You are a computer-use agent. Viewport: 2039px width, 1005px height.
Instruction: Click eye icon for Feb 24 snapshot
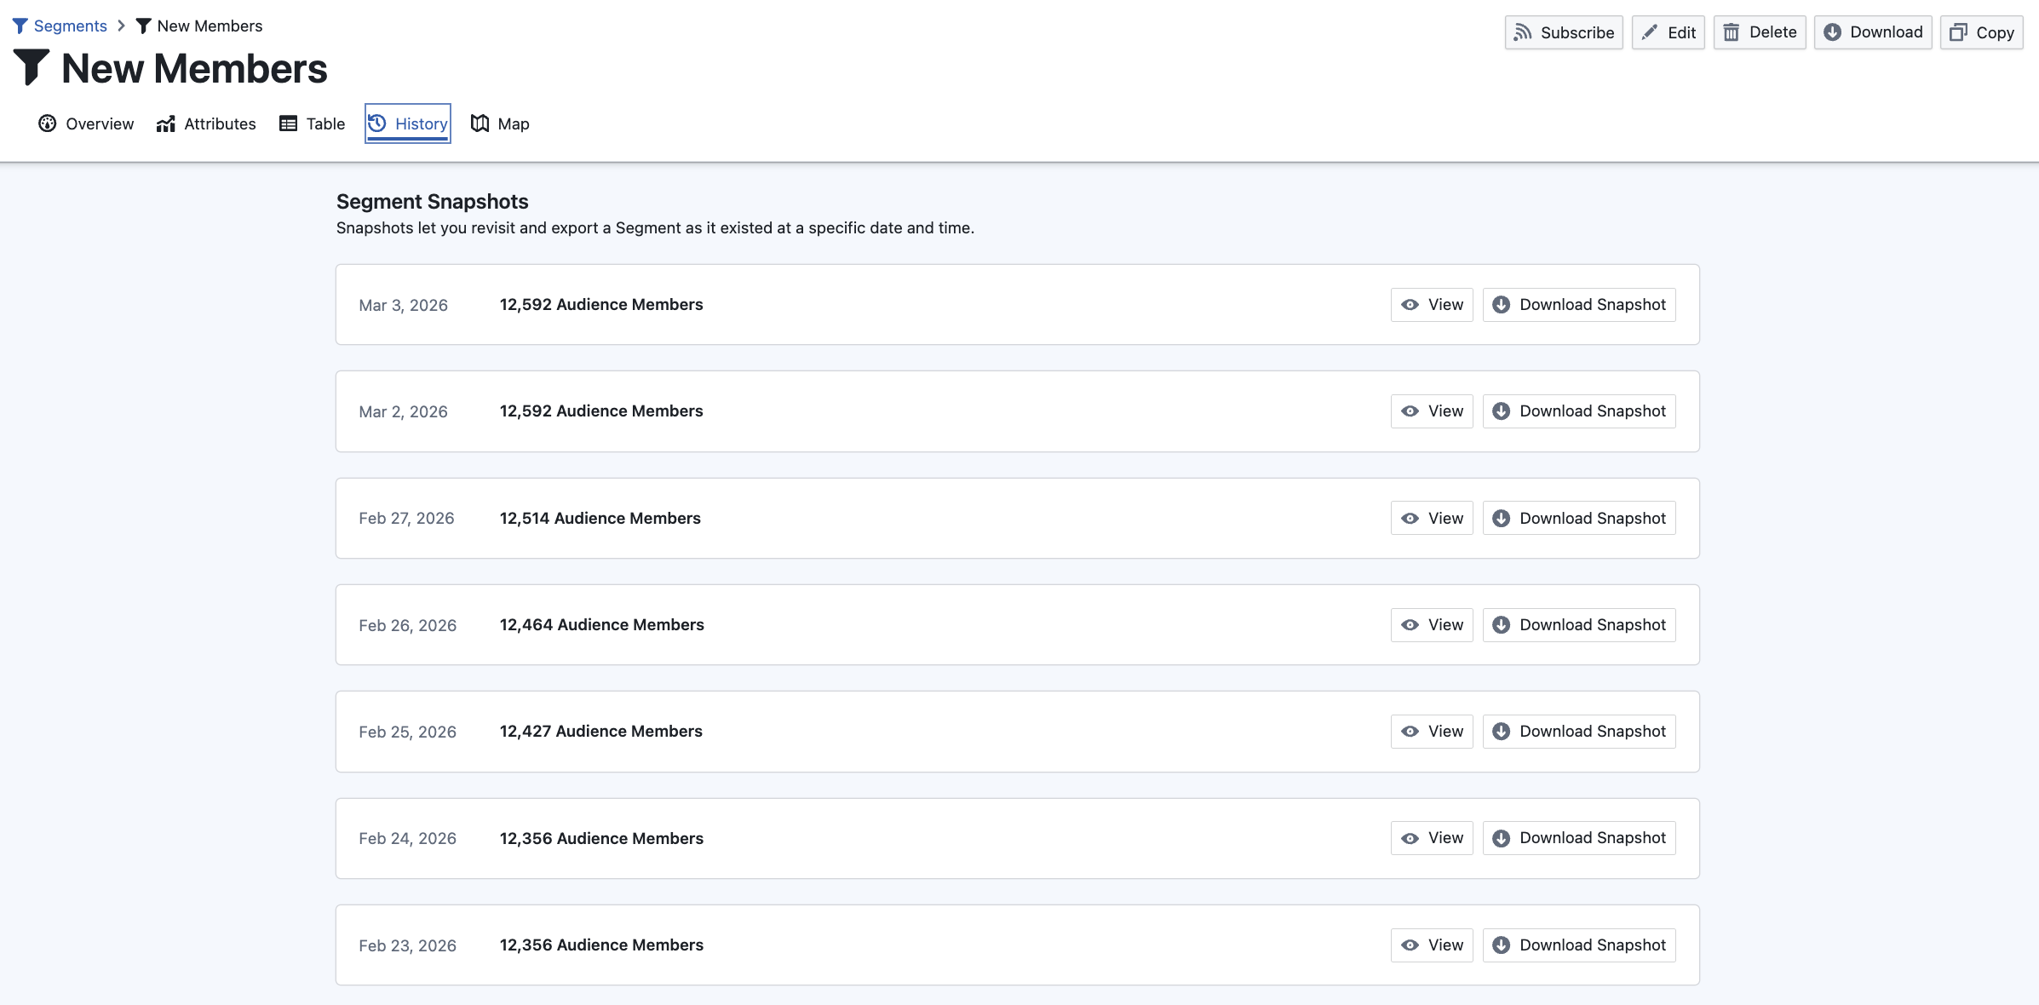[1410, 839]
